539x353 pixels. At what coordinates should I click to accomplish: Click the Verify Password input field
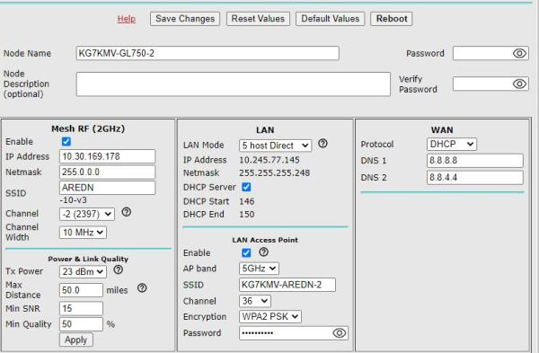pyautogui.click(x=490, y=84)
